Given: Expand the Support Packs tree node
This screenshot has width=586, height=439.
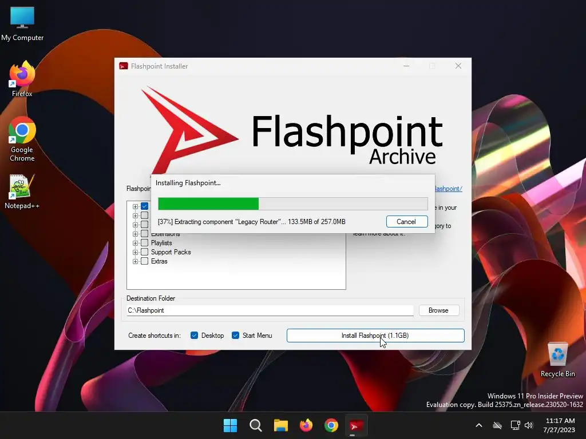Looking at the screenshot, I should point(135,252).
